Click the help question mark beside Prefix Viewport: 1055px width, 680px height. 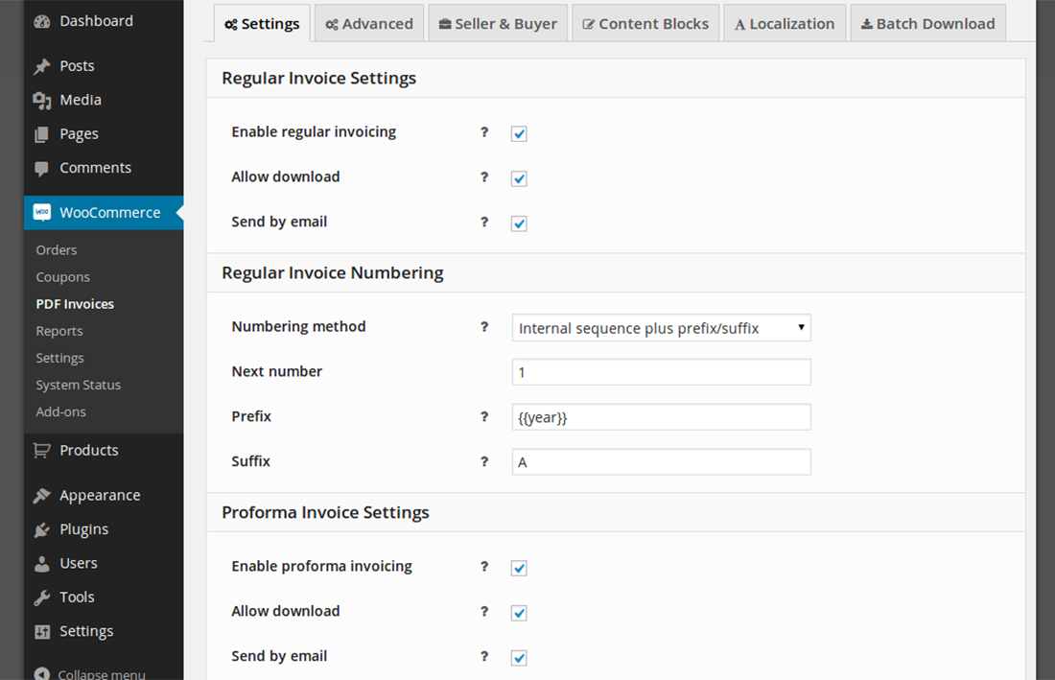[x=484, y=416]
